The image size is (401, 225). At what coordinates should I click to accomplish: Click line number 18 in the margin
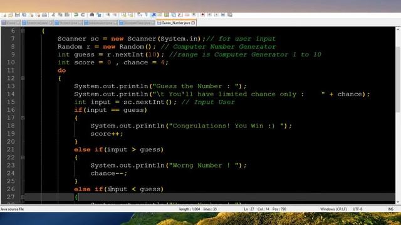[x=11, y=126]
